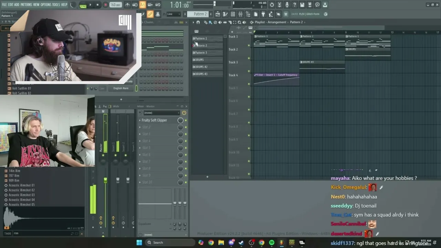Click the DRUMS #3 clip on Track 3

322,66
